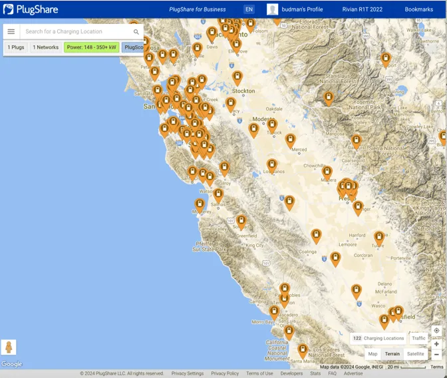This screenshot has height=378, width=447.
Task: Select the charger pin near Atascadero
Action: 274,312
